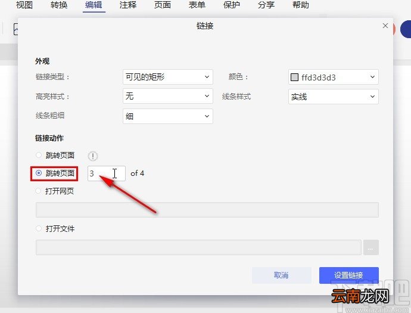Open the 页面 menu tab

pos(163,5)
